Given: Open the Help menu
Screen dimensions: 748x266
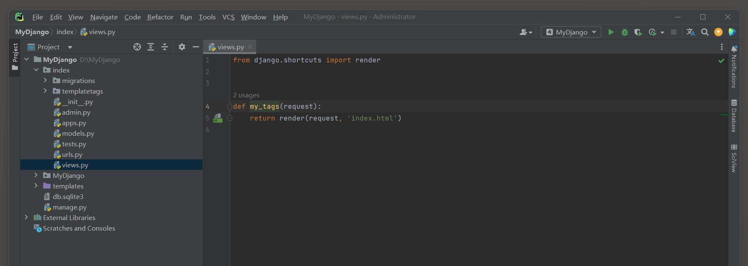Looking at the screenshot, I should [x=280, y=17].
